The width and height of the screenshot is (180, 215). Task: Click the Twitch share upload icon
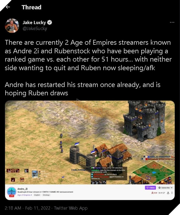point(168,193)
